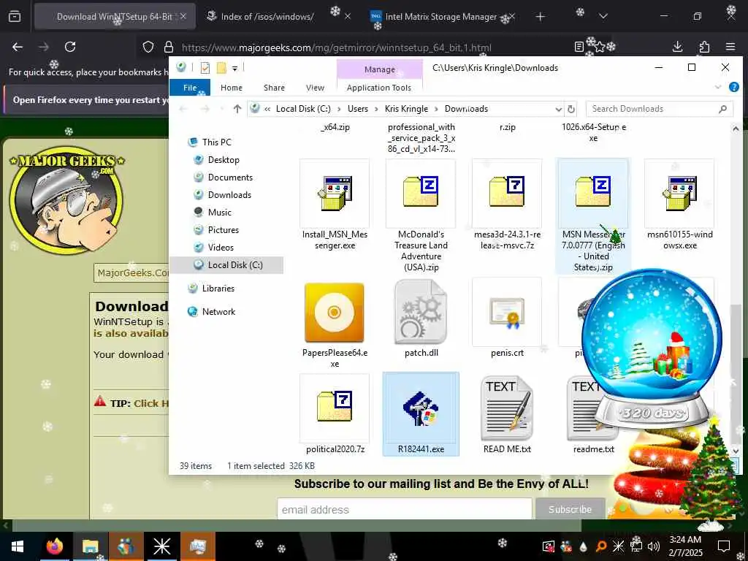This screenshot has width=748, height=561.
Task: Select Desktop in navigation pane
Action: (224, 160)
